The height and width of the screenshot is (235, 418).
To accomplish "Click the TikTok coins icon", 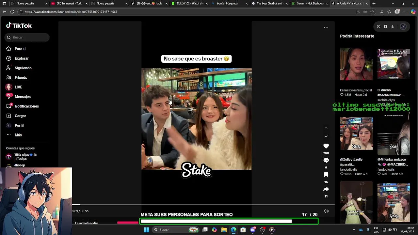I will pos(378,27).
